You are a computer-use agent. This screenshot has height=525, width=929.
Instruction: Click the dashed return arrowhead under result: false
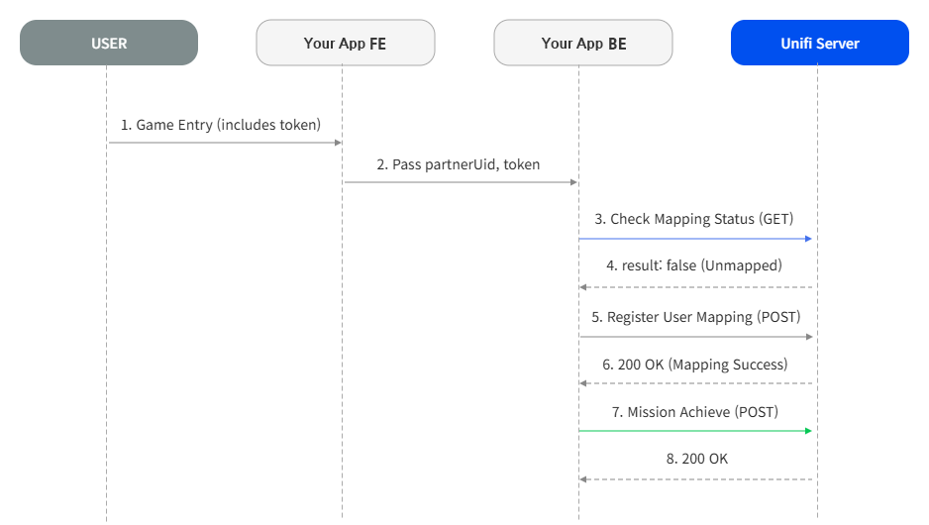tap(583, 287)
